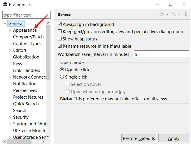Expand the Appearance tree node
The image size is (191, 144).
[10, 30]
